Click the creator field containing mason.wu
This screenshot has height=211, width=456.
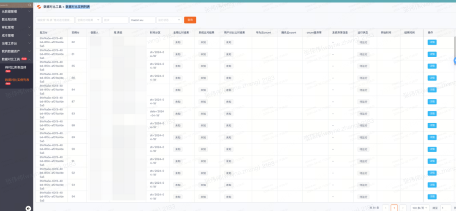(x=142, y=20)
